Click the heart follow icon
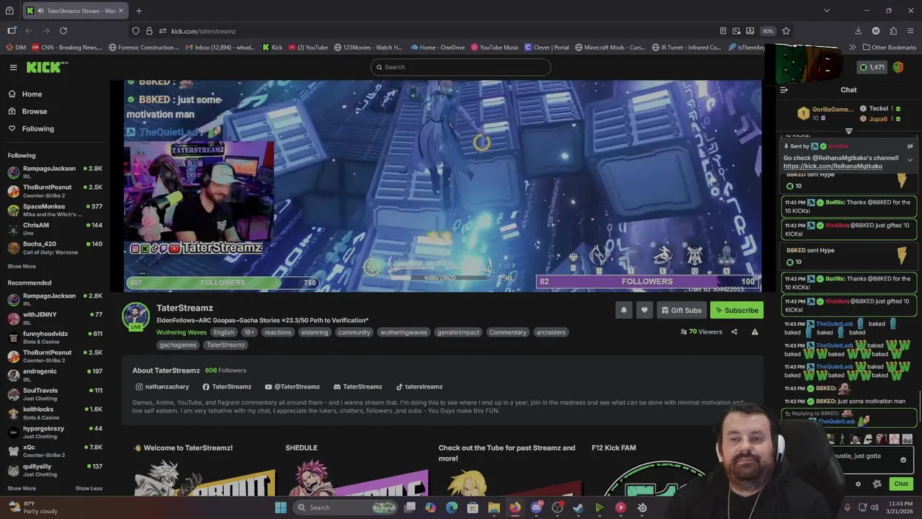The width and height of the screenshot is (922, 519). 645,310
